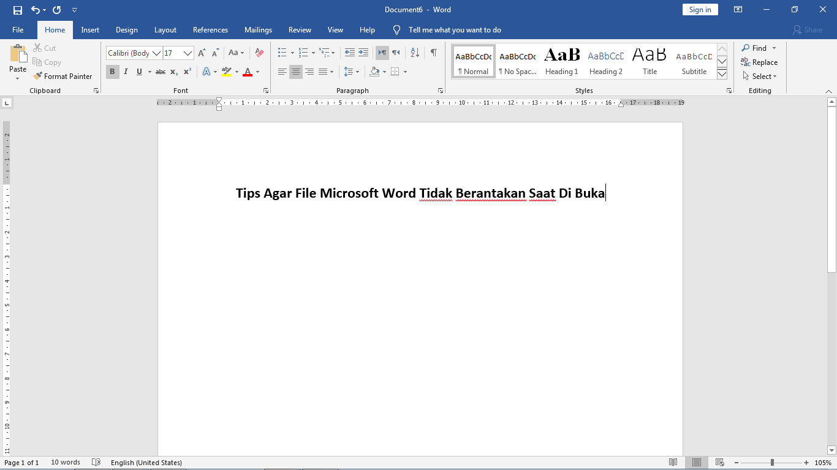Select the Strikethrough icon

160,72
